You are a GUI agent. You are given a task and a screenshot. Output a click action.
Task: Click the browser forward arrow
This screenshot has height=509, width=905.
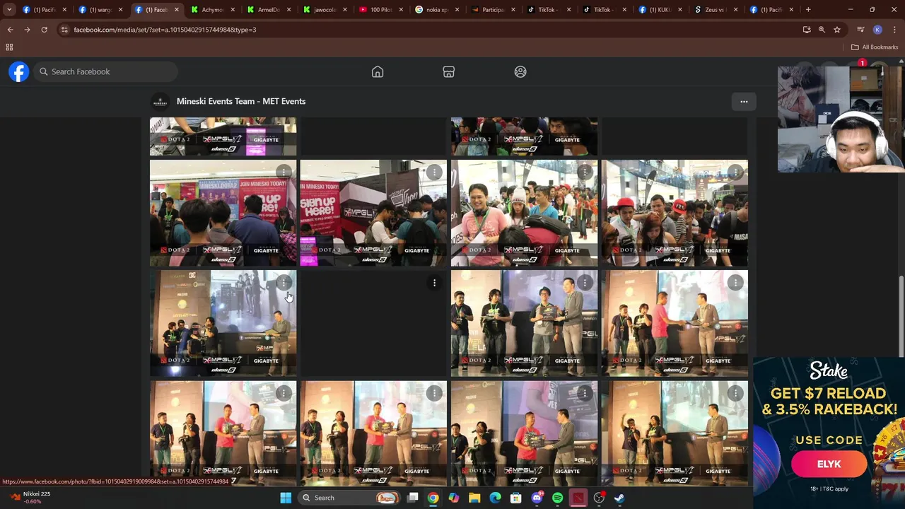coord(27,30)
